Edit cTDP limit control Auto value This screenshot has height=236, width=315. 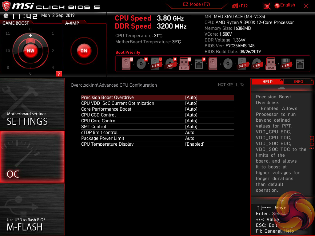(189, 132)
